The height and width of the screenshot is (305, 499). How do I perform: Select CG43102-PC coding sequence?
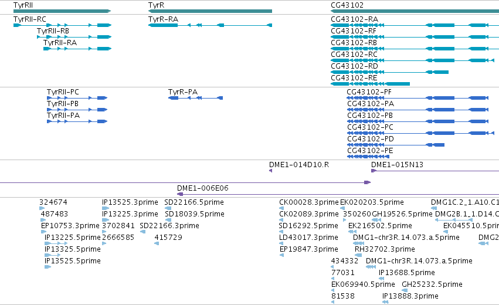420,133
